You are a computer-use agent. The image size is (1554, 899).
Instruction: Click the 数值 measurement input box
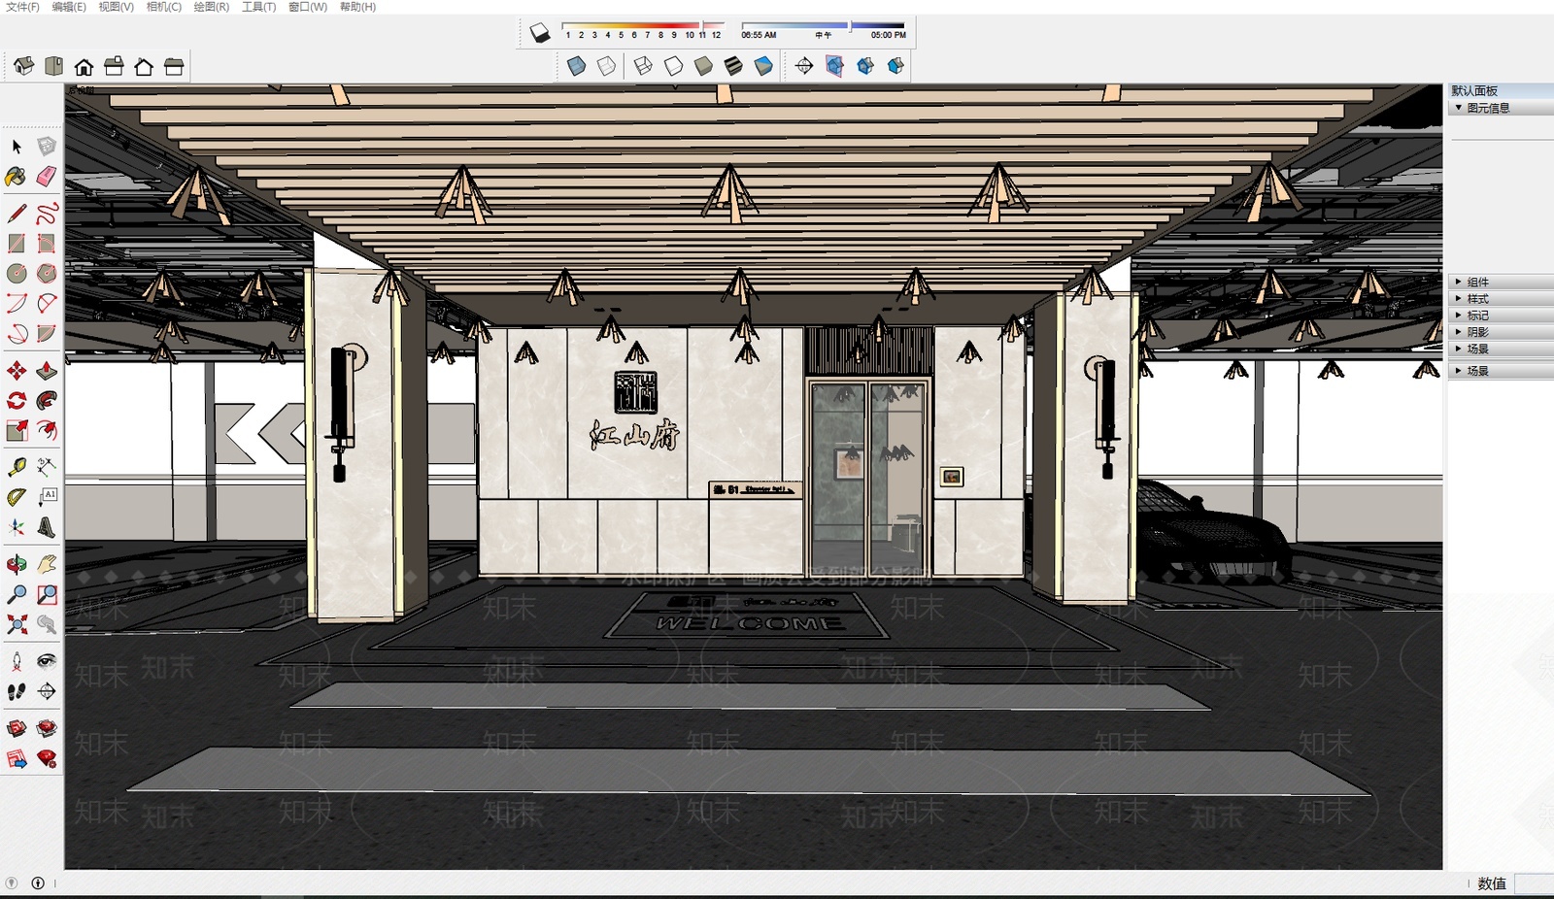tap(1534, 883)
